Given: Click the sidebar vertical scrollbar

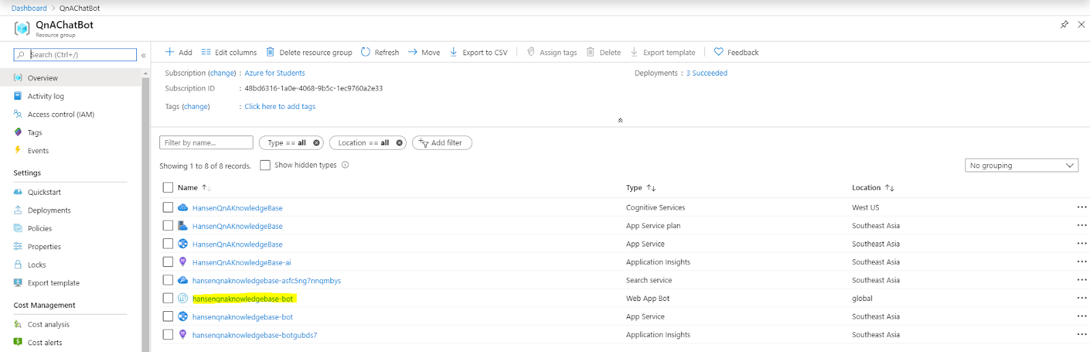Looking at the screenshot, I should tap(145, 211).
